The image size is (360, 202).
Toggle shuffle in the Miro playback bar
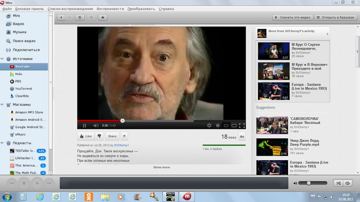pos(338,183)
